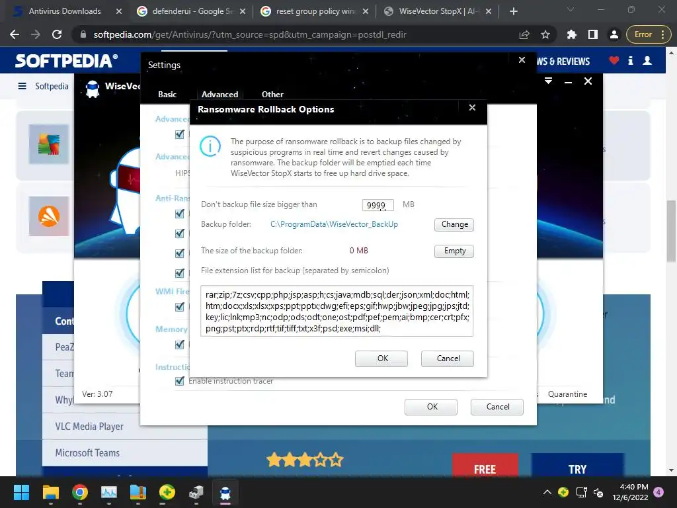
Task: Toggle the first checkbox under Anti-Ransomware section
Action: tap(180, 214)
